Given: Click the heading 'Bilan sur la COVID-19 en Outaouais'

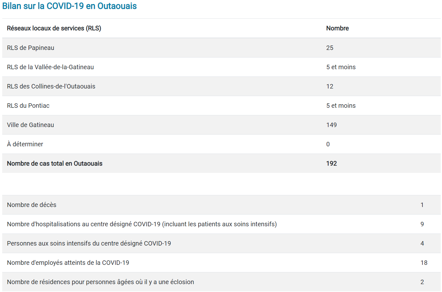Looking at the screenshot, I should point(70,6).
